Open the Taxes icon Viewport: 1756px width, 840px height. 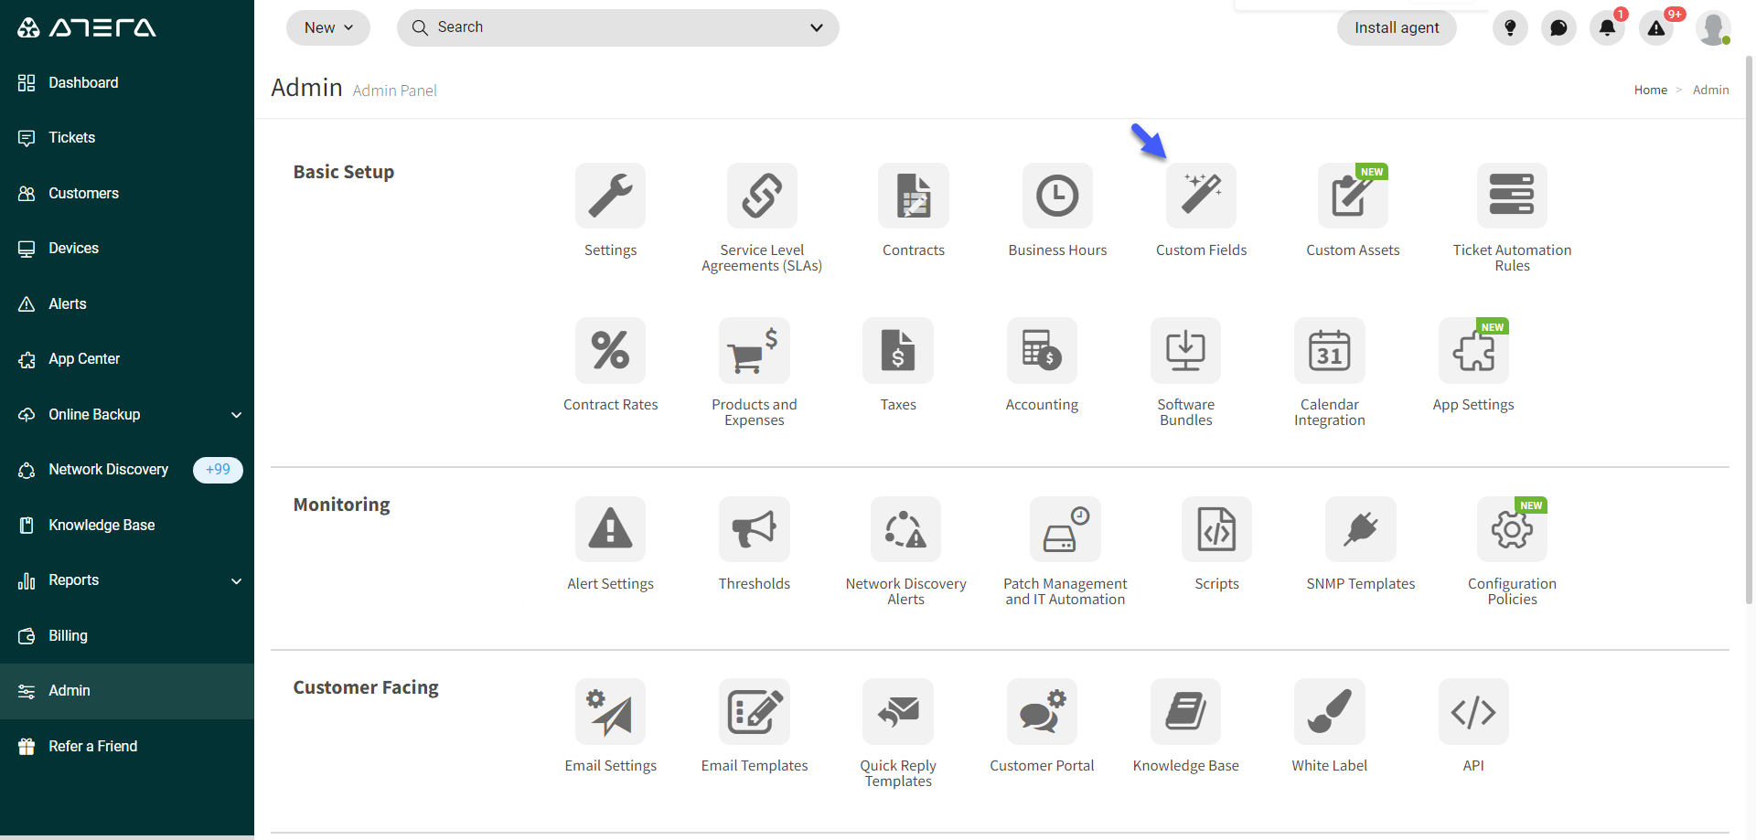(898, 350)
